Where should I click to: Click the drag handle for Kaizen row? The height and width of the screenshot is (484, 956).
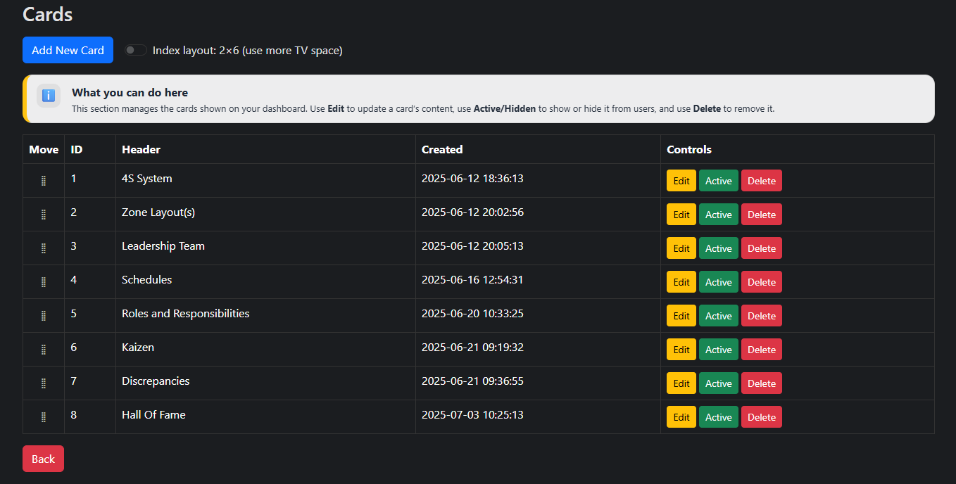44,350
